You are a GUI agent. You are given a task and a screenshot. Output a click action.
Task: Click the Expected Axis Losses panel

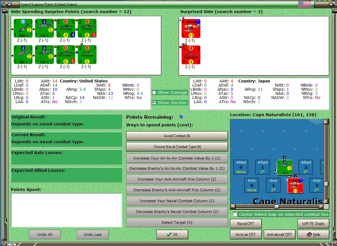click(66, 157)
